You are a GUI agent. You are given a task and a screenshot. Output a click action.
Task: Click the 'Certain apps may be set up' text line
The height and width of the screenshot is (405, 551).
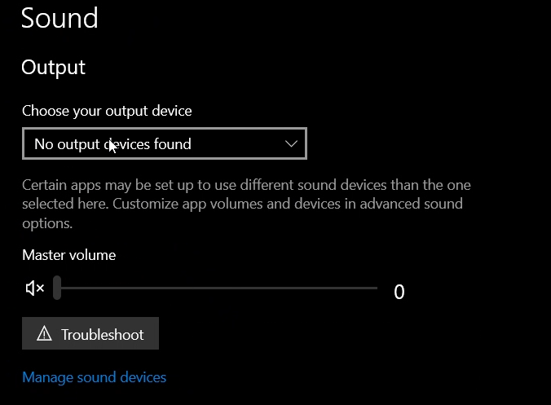[246, 185]
